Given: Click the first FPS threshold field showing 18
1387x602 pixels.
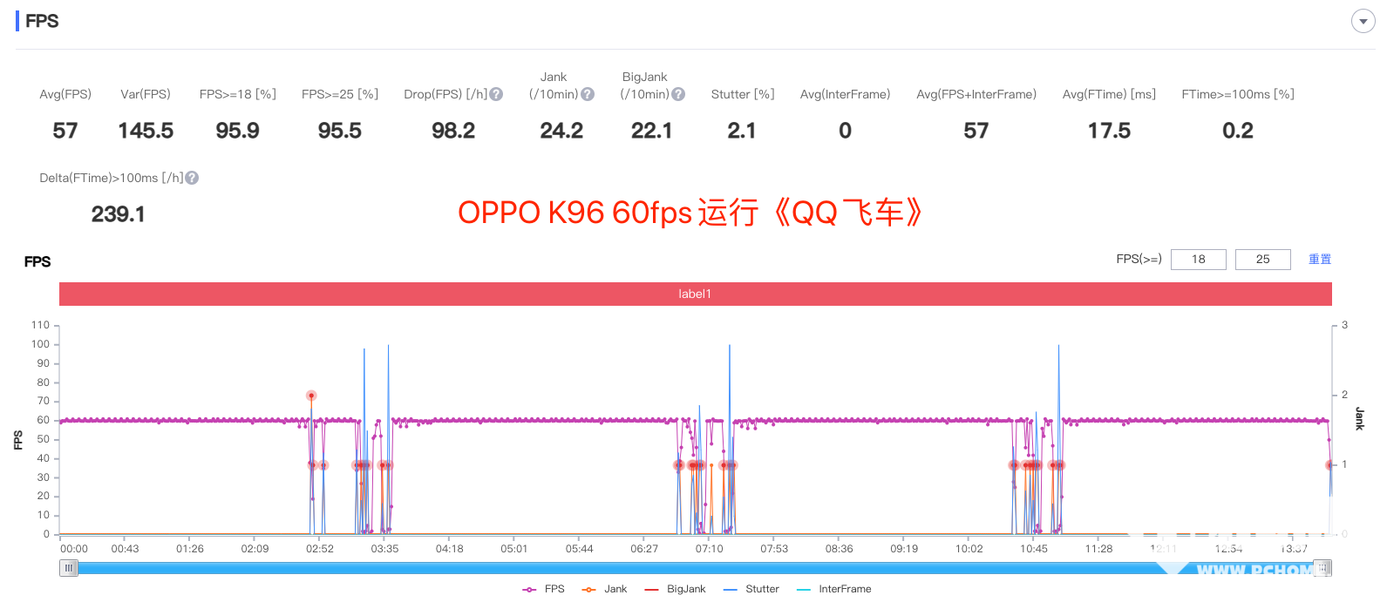Looking at the screenshot, I should coord(1198,259).
